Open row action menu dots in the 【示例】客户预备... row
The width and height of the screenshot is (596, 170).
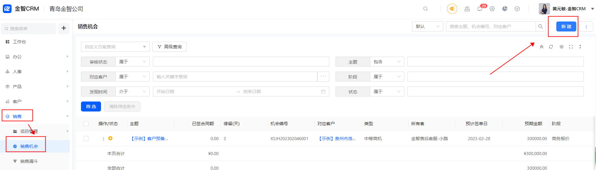pyautogui.click(x=104, y=139)
